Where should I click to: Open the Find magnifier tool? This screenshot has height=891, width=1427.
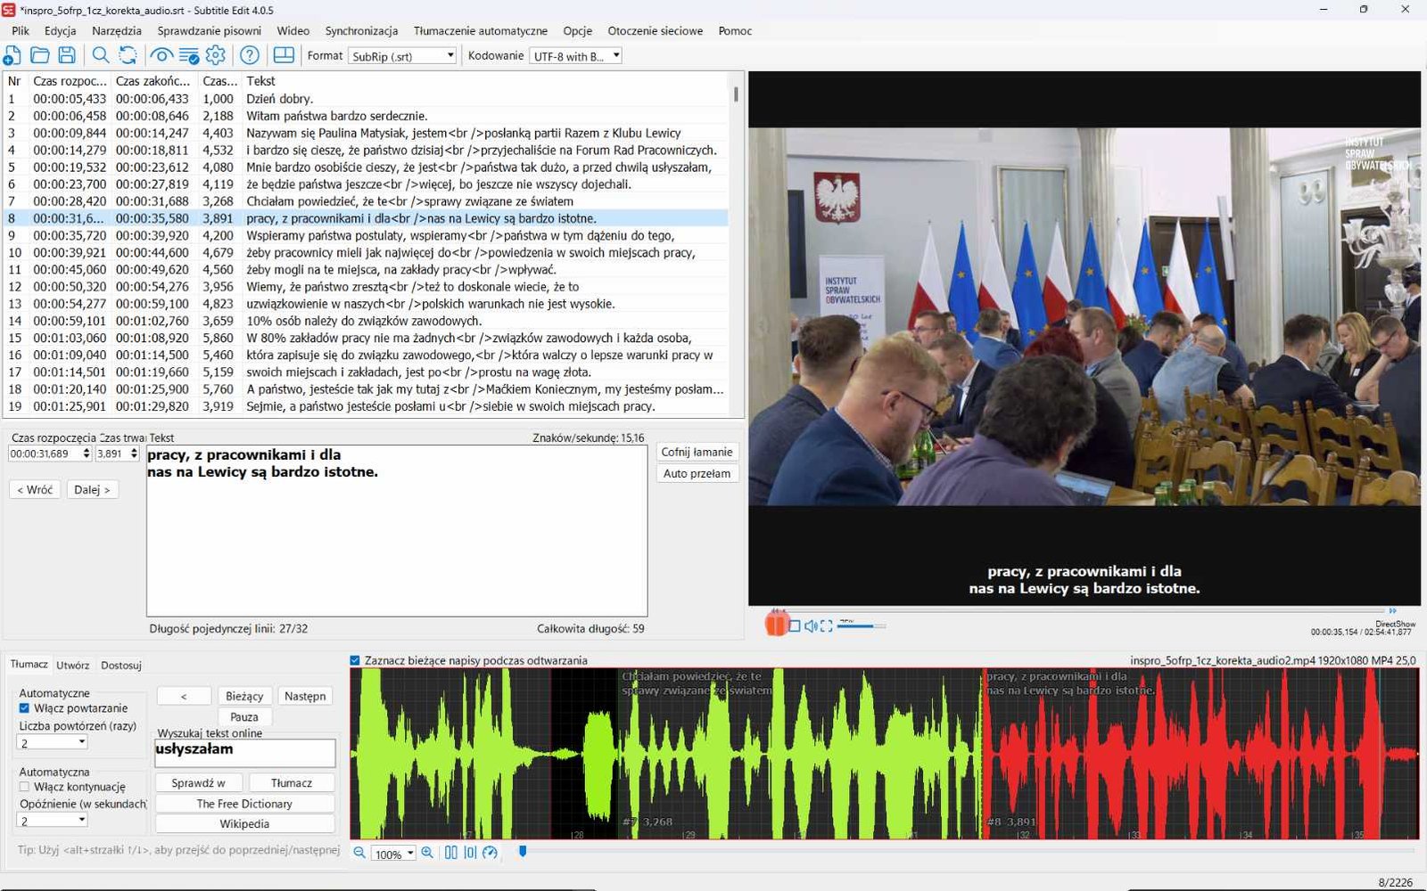(101, 55)
